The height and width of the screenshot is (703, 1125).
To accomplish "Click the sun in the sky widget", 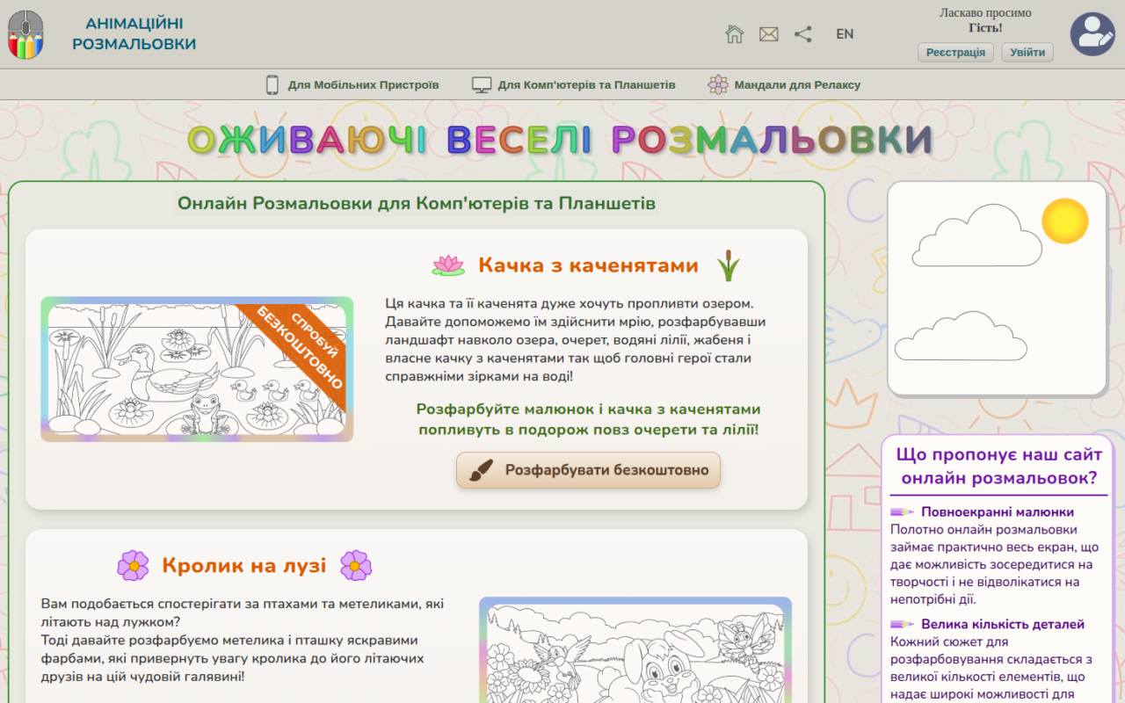I will (x=1065, y=221).
